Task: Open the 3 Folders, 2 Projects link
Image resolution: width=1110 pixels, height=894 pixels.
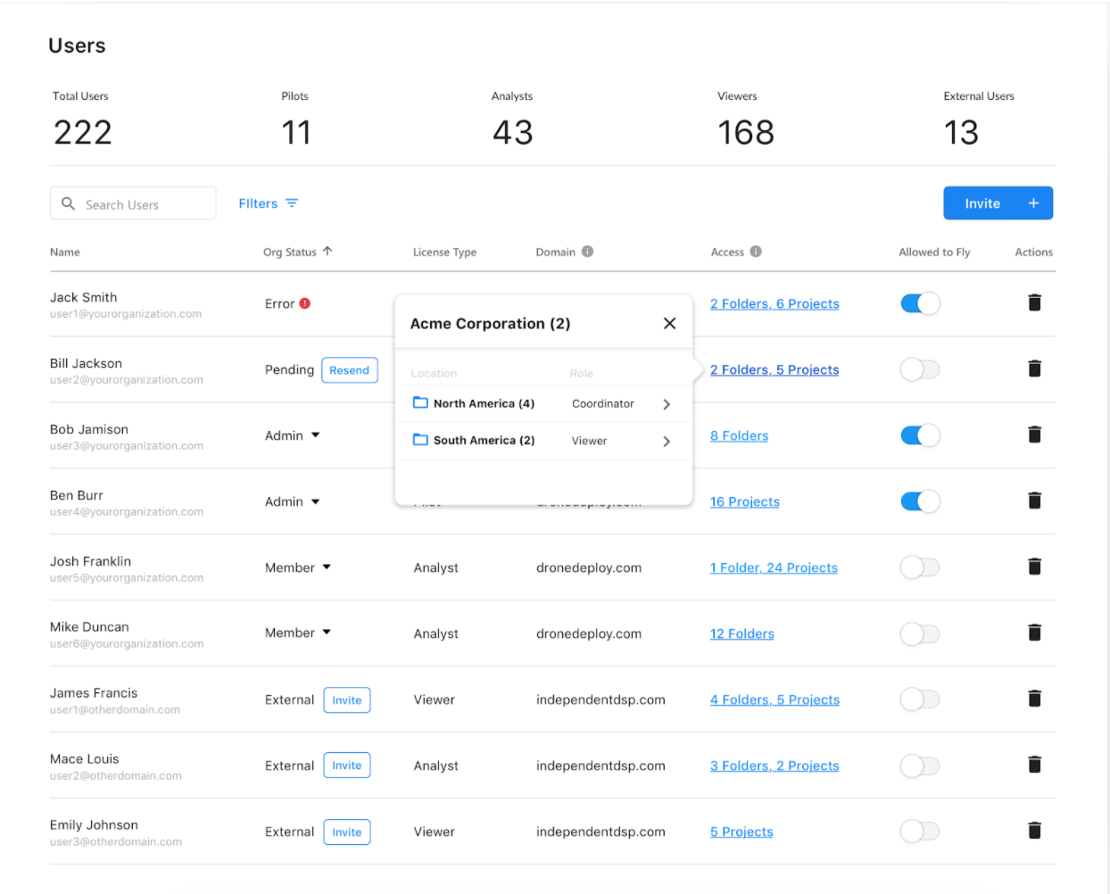Action: coord(775,766)
